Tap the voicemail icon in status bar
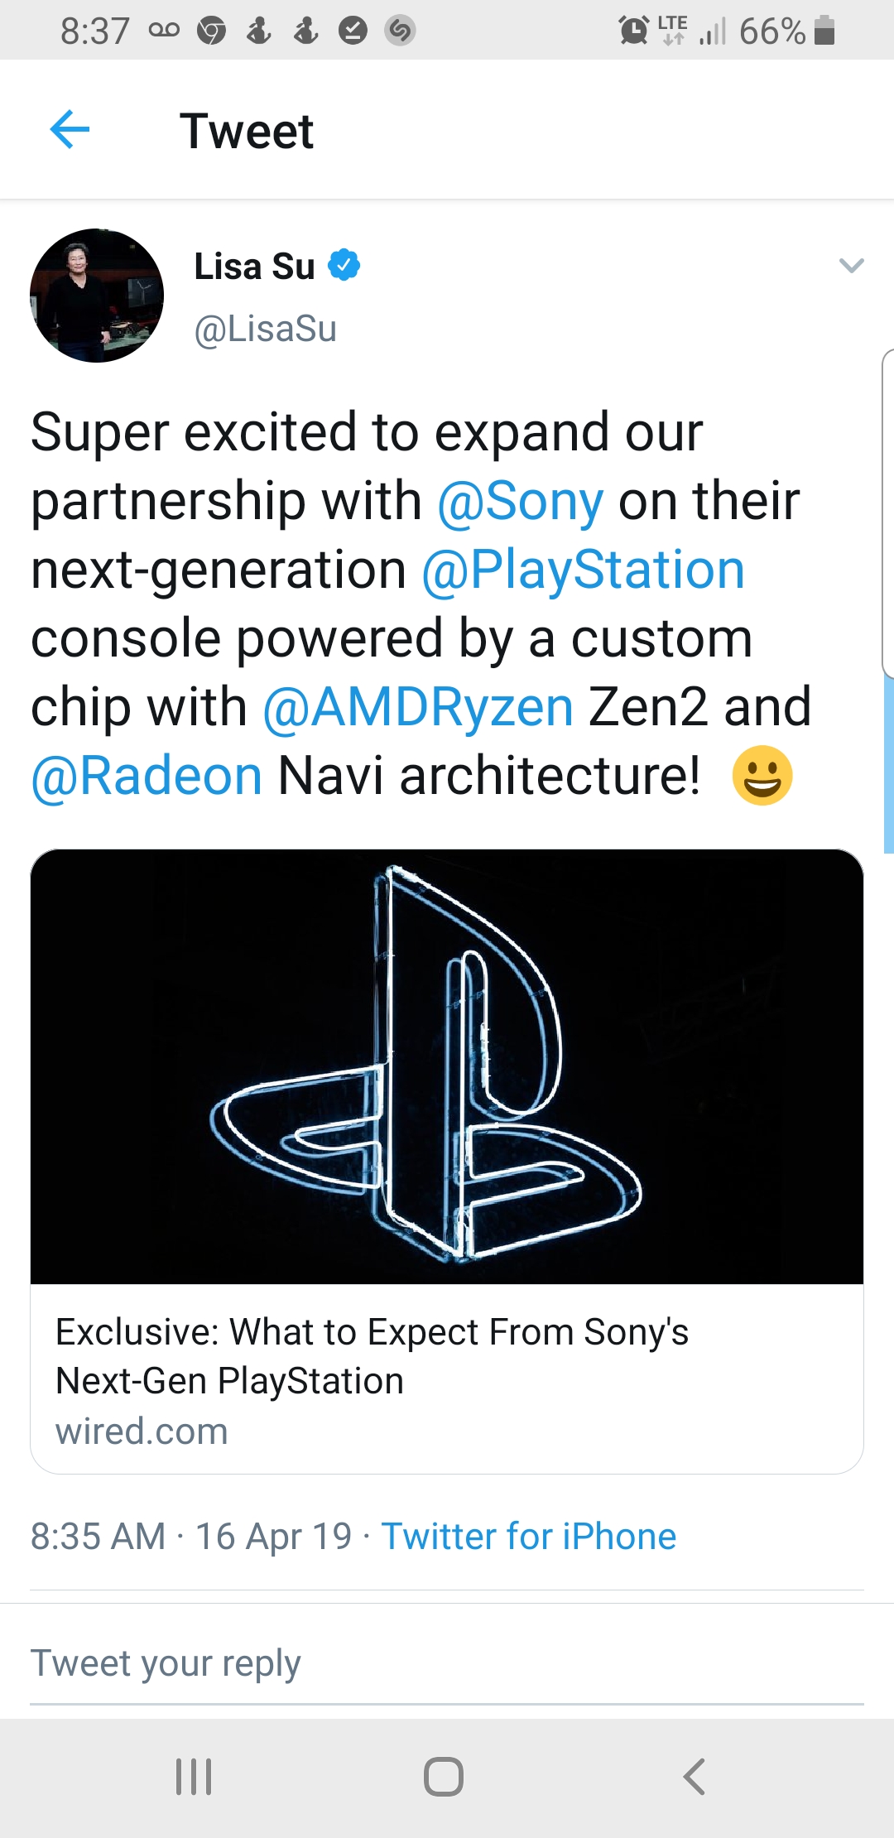894x1838 pixels. [x=164, y=31]
